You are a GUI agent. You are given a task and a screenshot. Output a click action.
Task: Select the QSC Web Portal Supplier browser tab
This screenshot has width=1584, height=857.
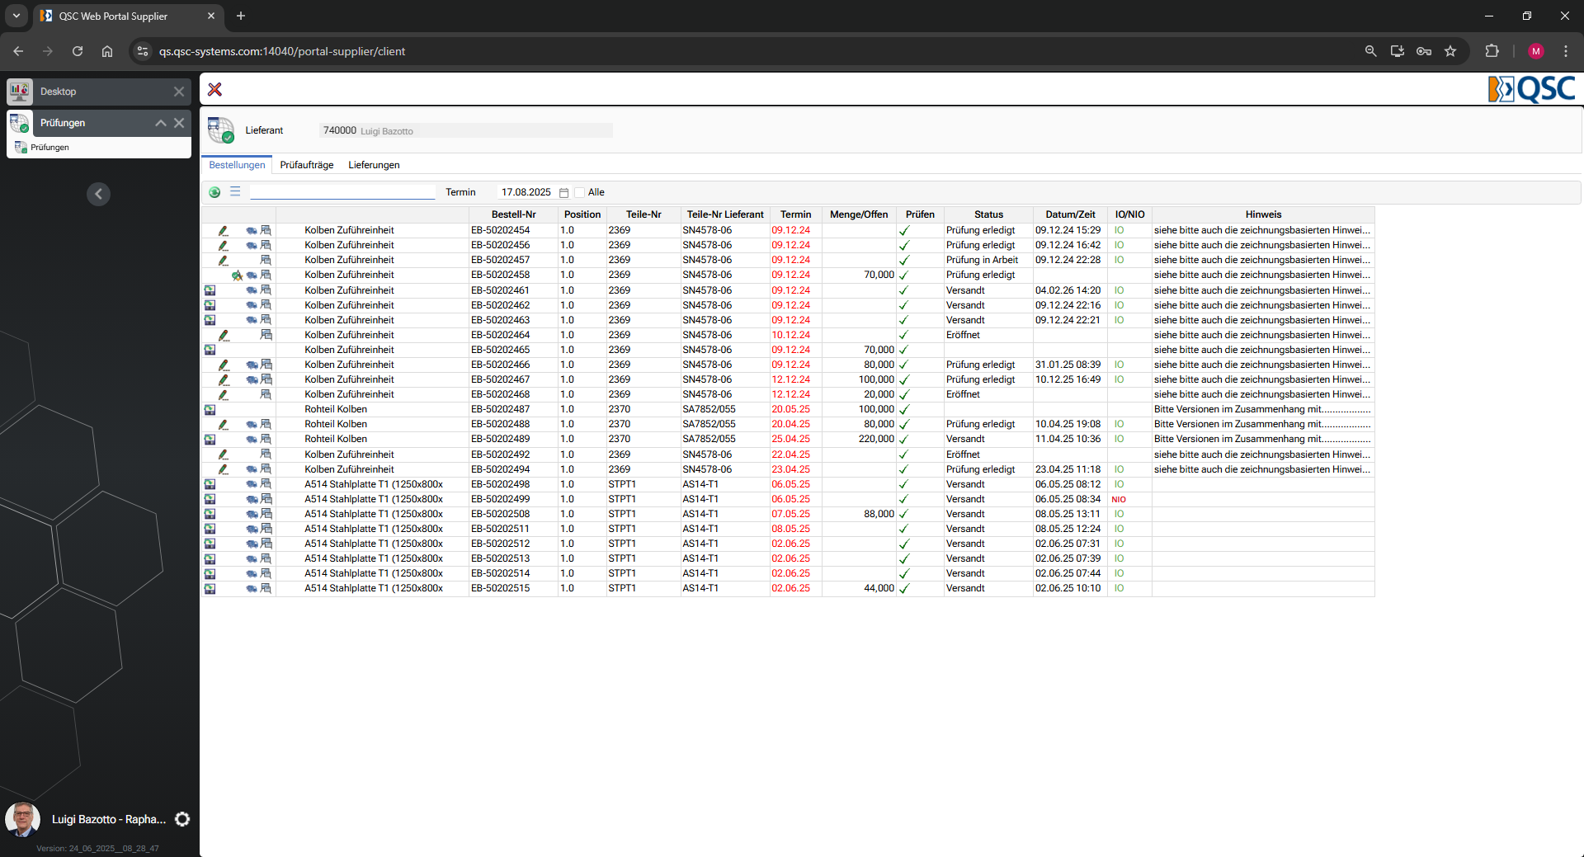pos(127,16)
